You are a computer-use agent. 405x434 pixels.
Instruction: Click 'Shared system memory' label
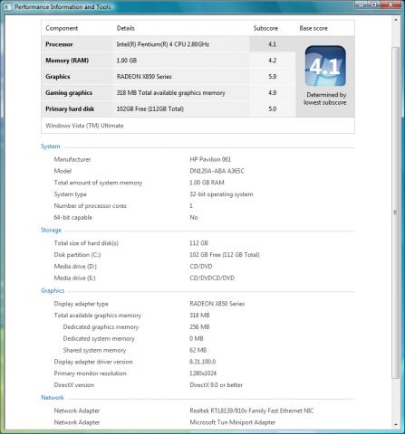pos(94,350)
